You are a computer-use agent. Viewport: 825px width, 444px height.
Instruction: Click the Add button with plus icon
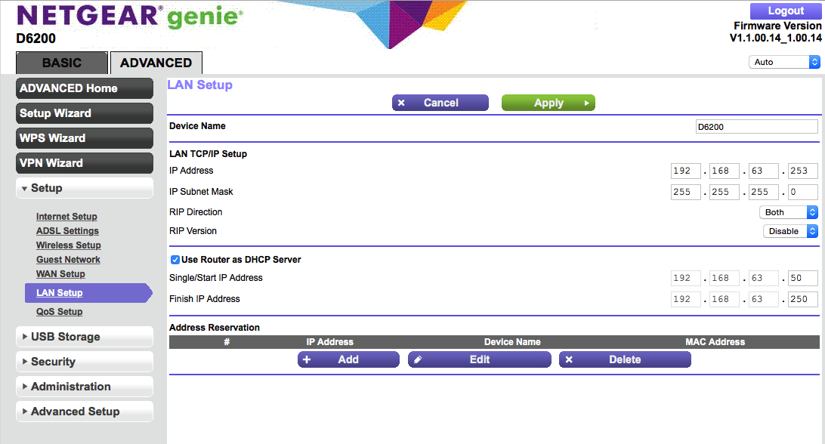[348, 360]
